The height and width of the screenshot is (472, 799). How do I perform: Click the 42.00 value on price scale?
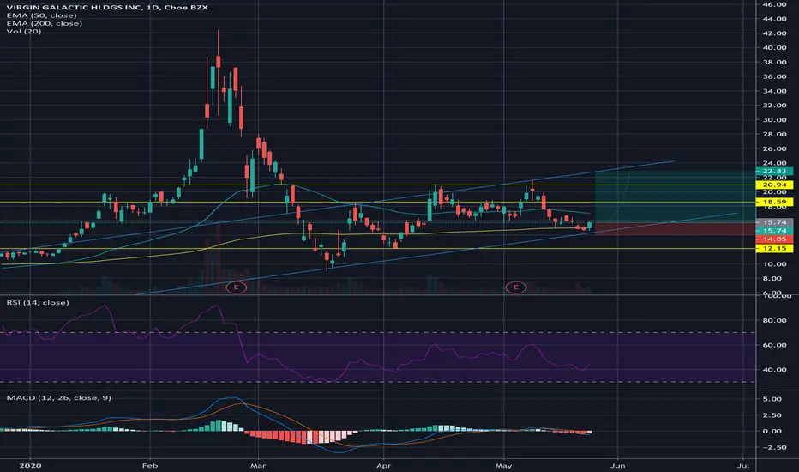pos(774,33)
